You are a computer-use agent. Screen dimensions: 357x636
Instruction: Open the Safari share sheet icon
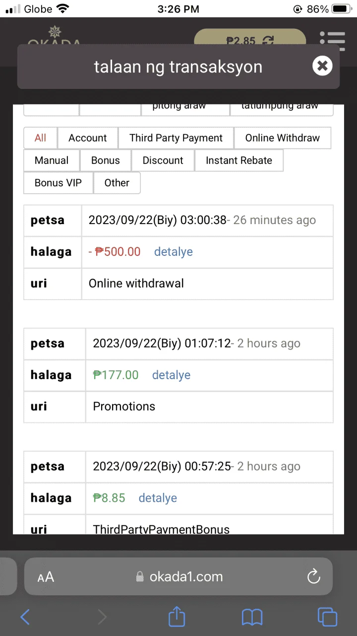pyautogui.click(x=177, y=617)
